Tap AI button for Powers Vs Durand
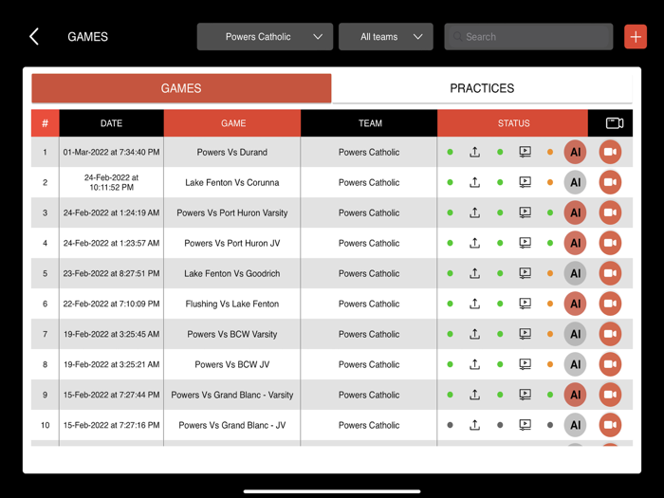Viewport: 664px width, 498px height. click(575, 152)
